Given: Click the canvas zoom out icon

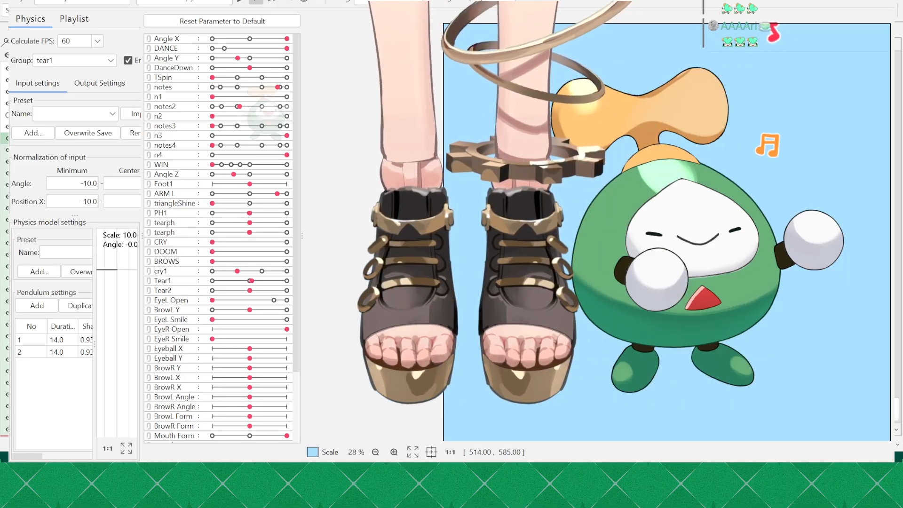Looking at the screenshot, I should click(375, 452).
